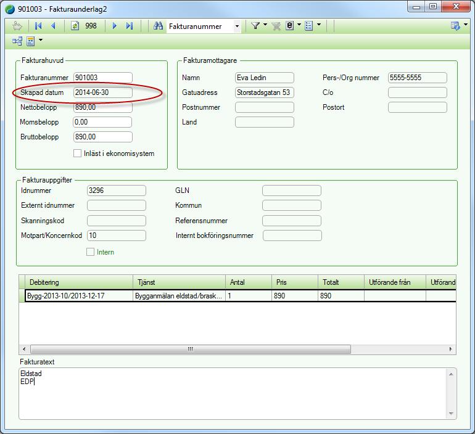Click the empty Postnummer field
This screenshot has height=434, width=475.
(265, 107)
